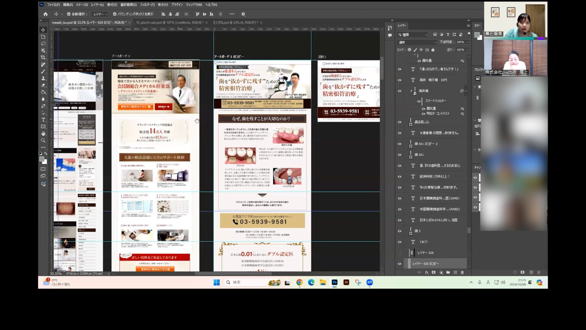Toggle the バウンディングボックスを表示 checkbox

point(114,14)
